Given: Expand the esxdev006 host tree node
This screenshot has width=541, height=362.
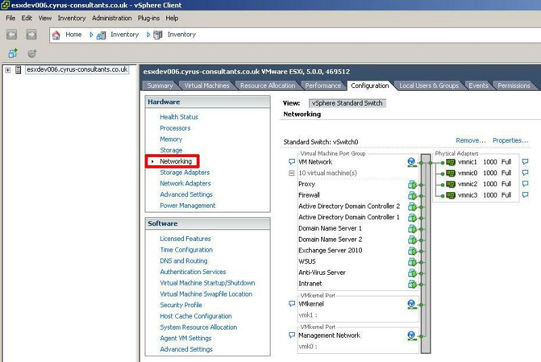Looking at the screenshot, I should click(7, 70).
